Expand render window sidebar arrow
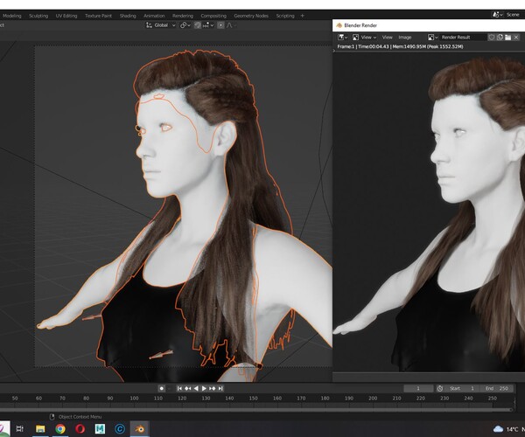This screenshot has height=437, width=525. click(334, 51)
